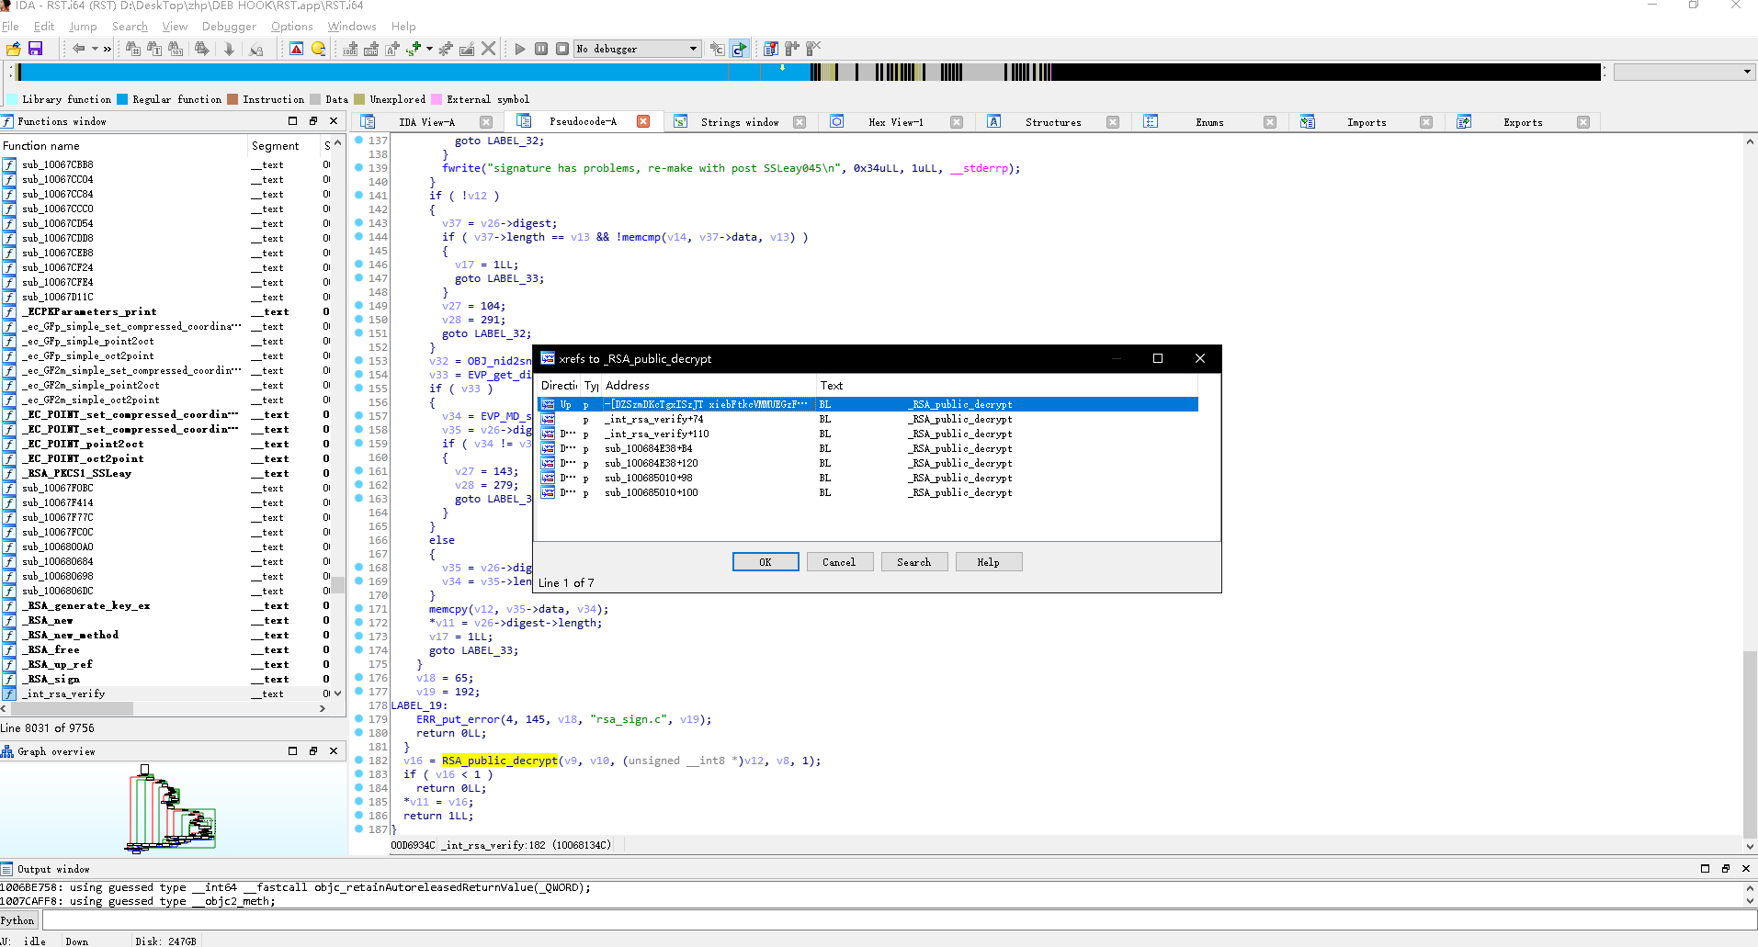Click the save database floppy icon
The height and width of the screenshot is (947, 1758).
36,49
